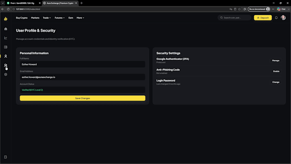Open the chart analytics sidebar icon
The image size is (291, 164).
point(6,38)
